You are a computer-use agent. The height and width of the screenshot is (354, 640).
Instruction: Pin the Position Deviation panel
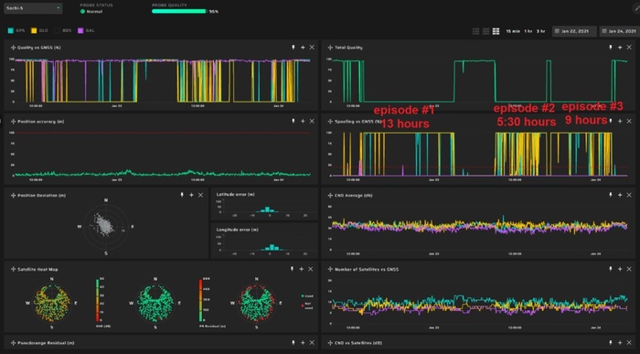tap(182, 195)
